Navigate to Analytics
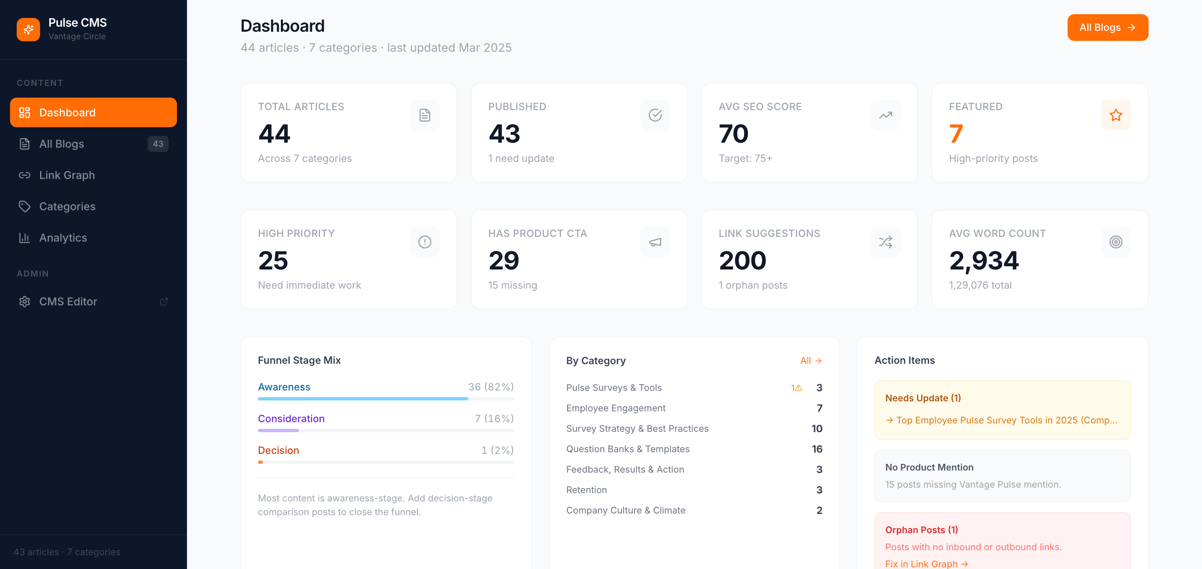Image resolution: width=1202 pixels, height=569 pixels. pyautogui.click(x=93, y=237)
